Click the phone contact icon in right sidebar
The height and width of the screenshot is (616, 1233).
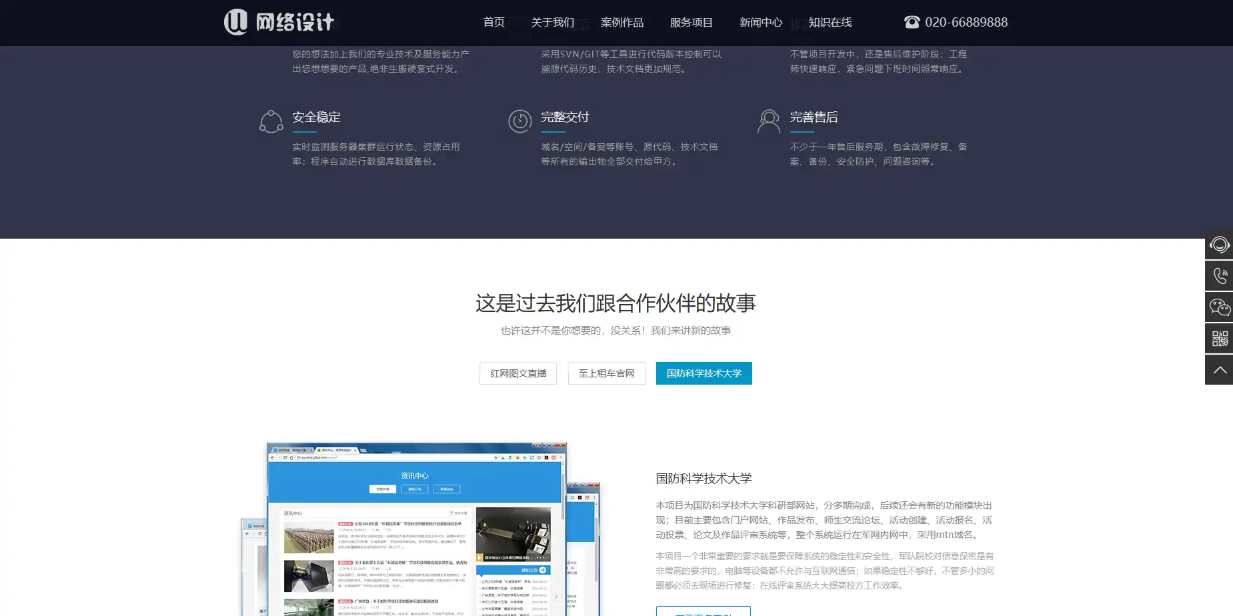point(1219,276)
